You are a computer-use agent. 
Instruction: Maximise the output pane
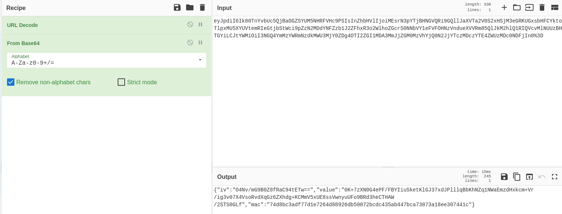point(555,177)
